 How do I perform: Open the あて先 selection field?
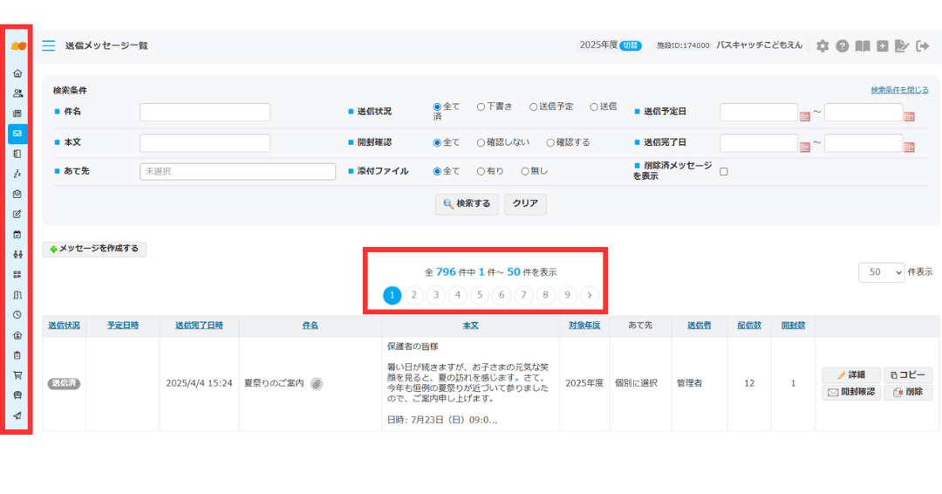(237, 172)
